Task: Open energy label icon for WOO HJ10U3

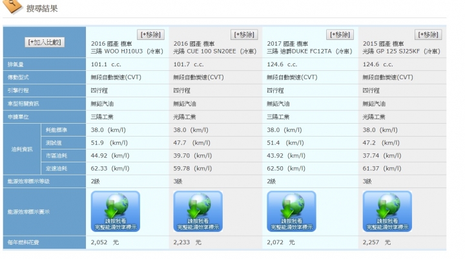Action: (116, 211)
